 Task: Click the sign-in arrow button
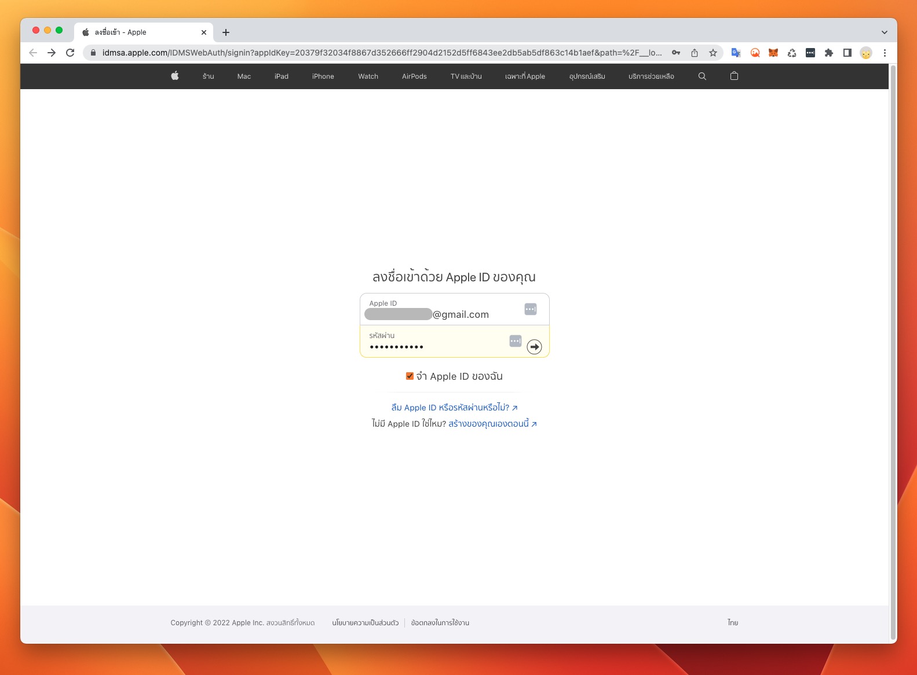click(534, 347)
